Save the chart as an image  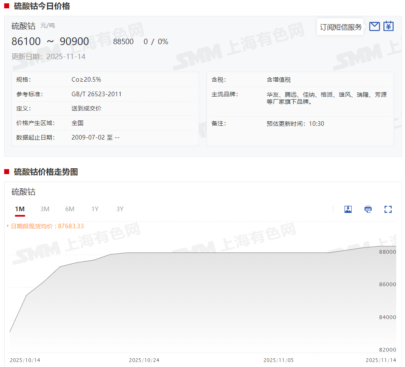[348, 209]
